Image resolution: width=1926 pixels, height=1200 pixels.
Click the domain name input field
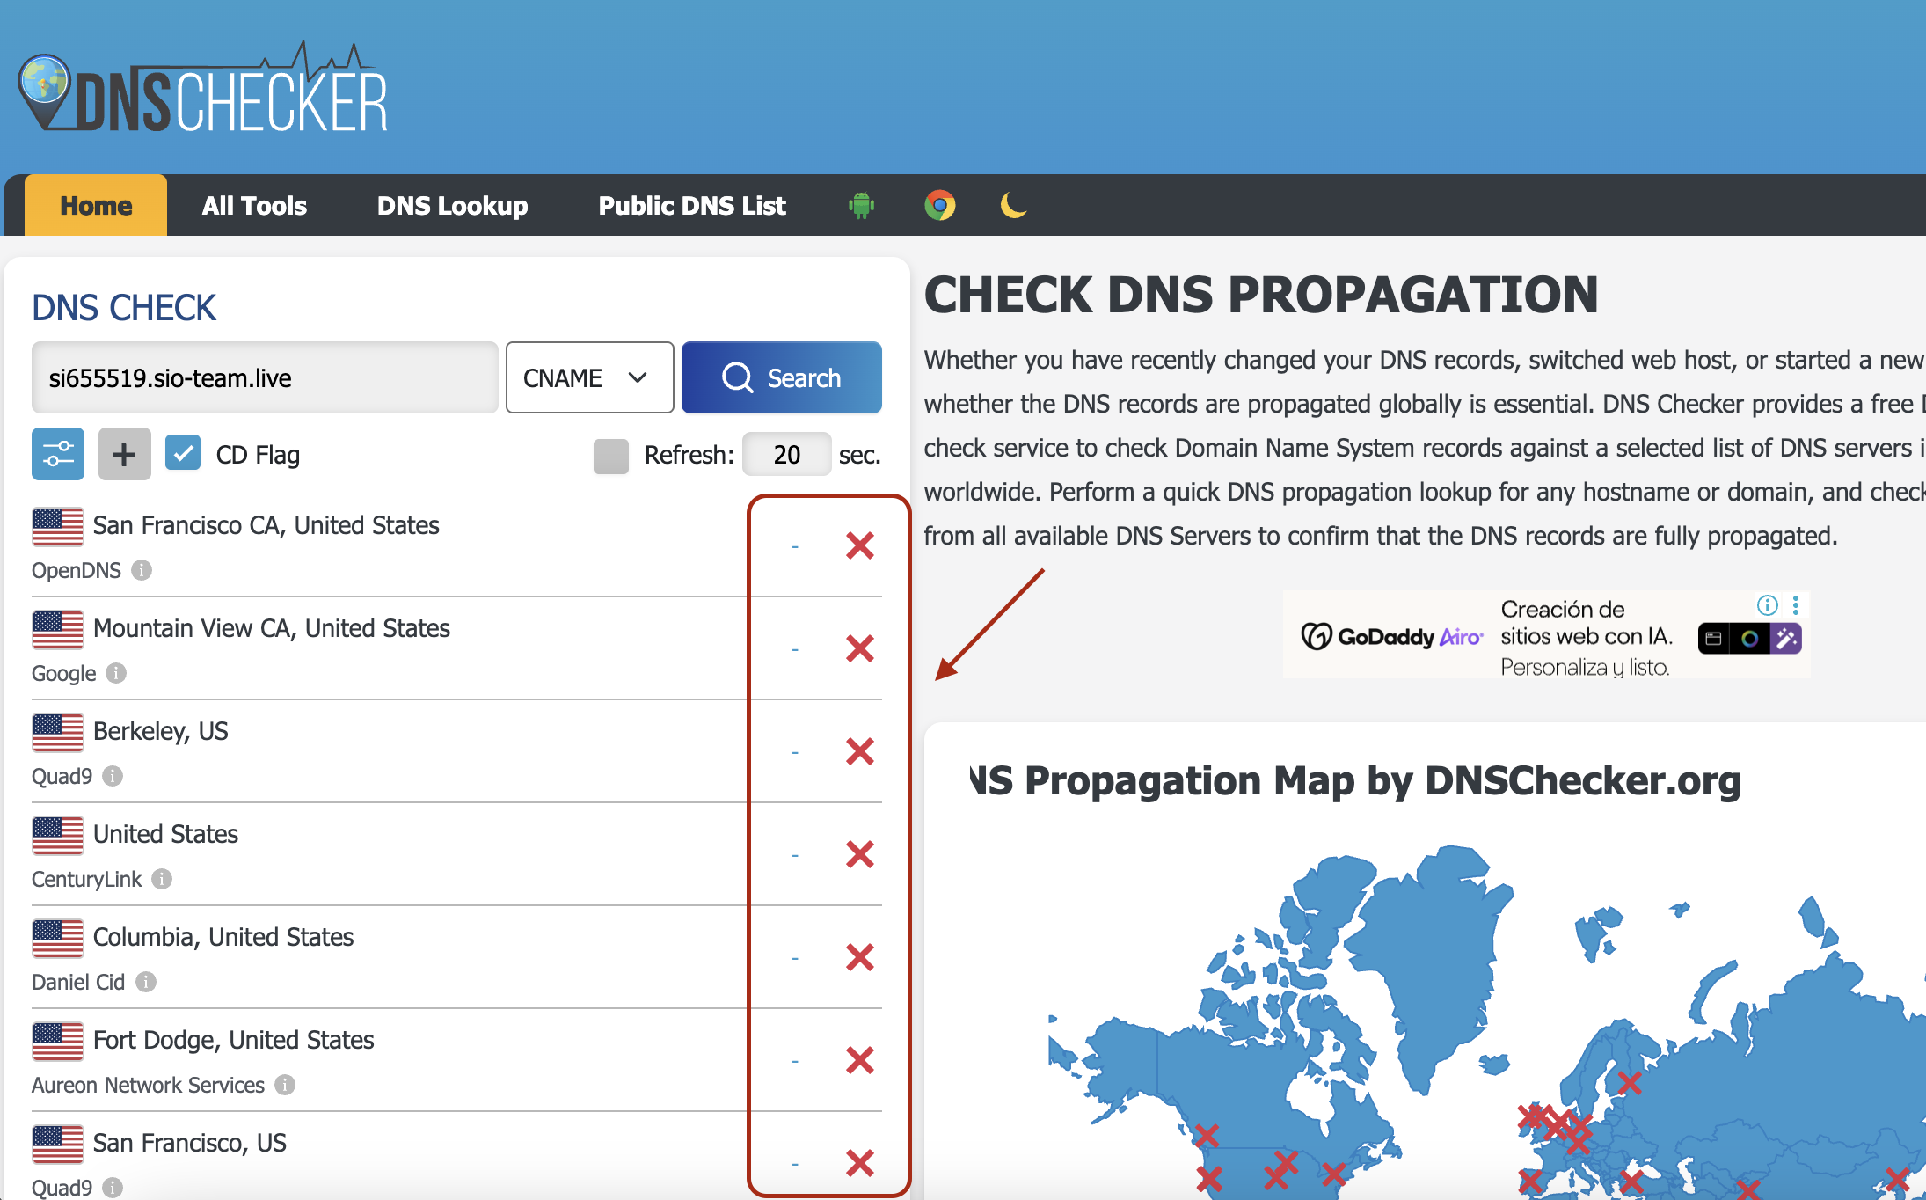coord(264,377)
